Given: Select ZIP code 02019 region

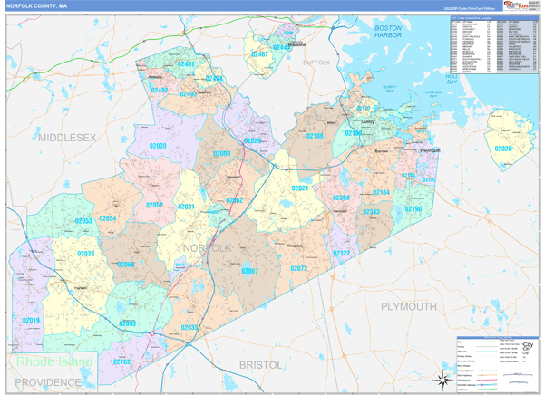Looking at the screenshot, I should tap(31, 321).
